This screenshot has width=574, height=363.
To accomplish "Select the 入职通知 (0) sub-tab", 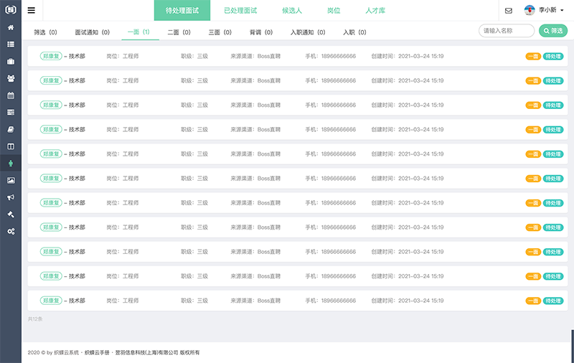I will pyautogui.click(x=308, y=32).
